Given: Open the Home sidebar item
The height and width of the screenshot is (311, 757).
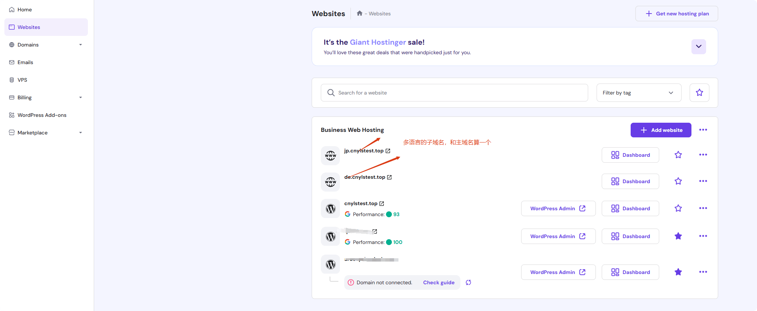Looking at the screenshot, I should [x=46, y=10].
